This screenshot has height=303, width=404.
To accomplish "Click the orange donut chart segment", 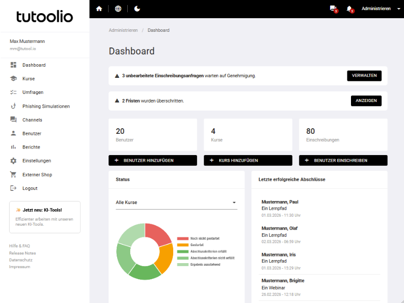I will (166, 257).
